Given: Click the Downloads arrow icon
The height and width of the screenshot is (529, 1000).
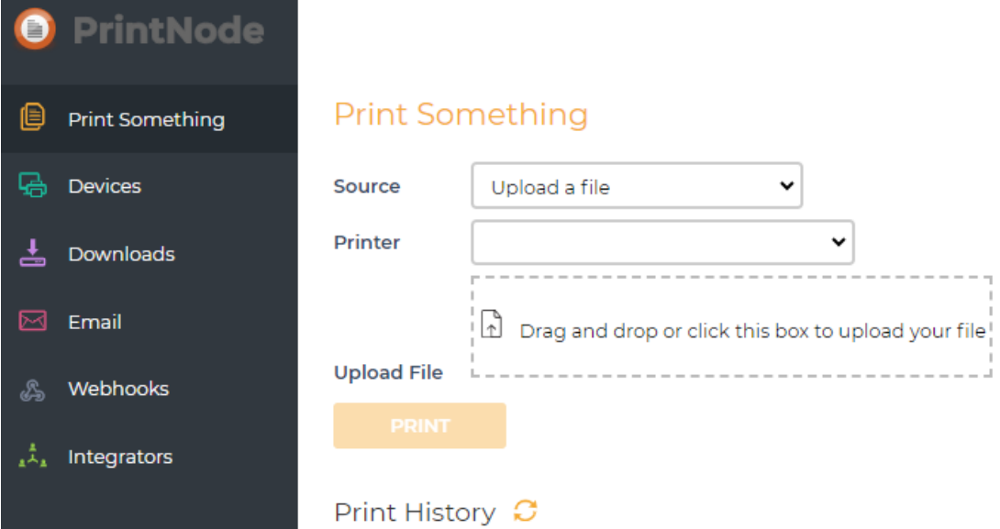Looking at the screenshot, I should pos(33,253).
